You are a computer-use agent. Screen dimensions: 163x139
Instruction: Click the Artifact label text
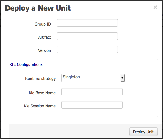pos(45,37)
